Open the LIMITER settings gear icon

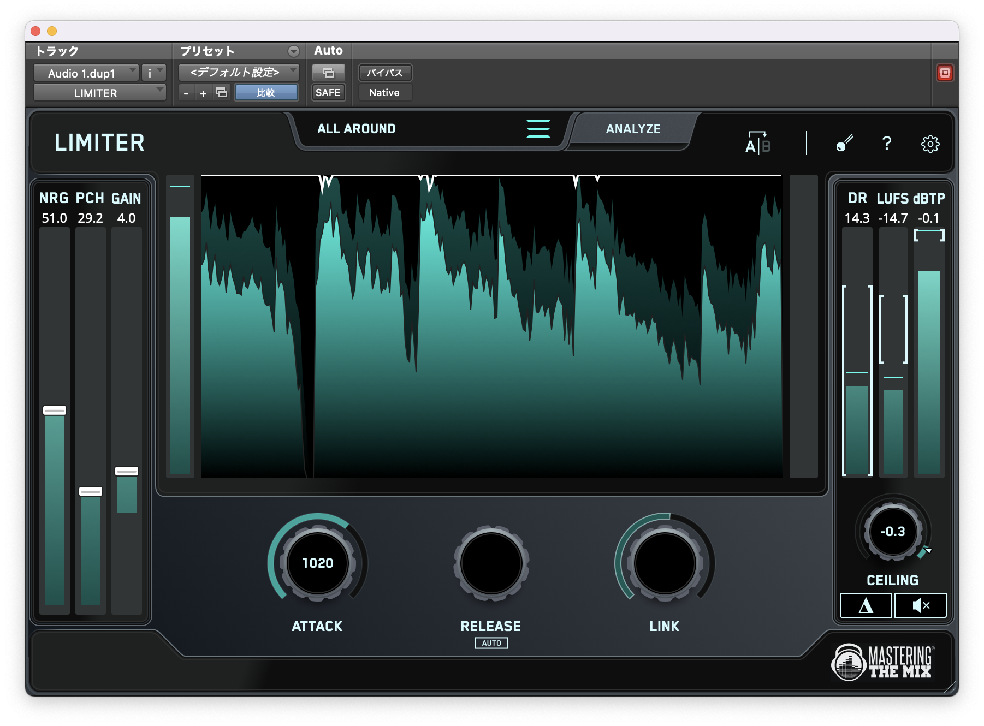coord(930,143)
